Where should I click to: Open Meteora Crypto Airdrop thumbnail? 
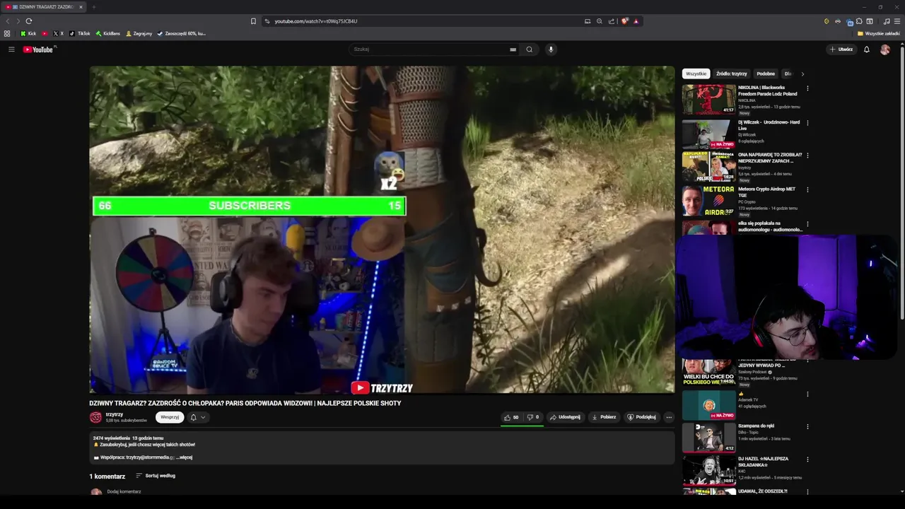pyautogui.click(x=708, y=201)
